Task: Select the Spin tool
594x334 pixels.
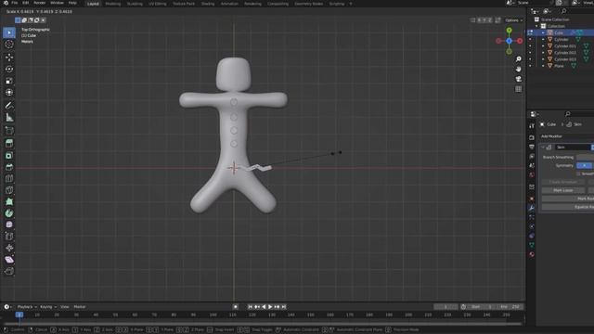Action: pyautogui.click(x=9, y=213)
